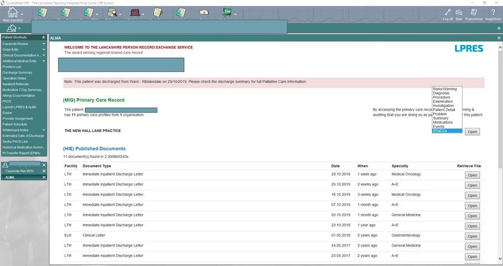This screenshot has width=503, height=266.
Task: Select Risks/Warning in the profile list
Action: click(x=447, y=89)
